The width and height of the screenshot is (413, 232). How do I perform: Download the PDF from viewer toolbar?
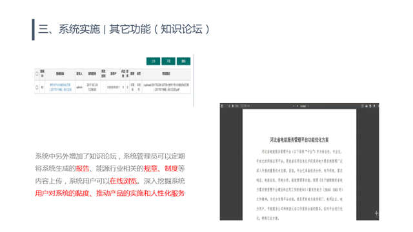[370, 106]
